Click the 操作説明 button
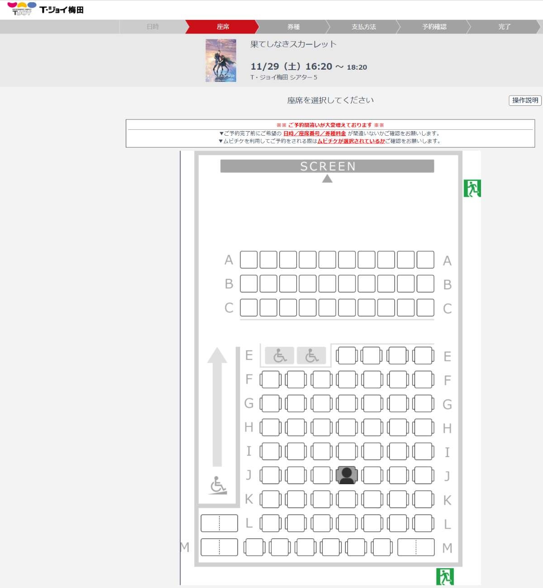The height and width of the screenshot is (588, 543). point(525,100)
